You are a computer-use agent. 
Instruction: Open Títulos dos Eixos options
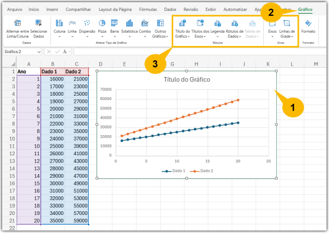[x=200, y=27]
